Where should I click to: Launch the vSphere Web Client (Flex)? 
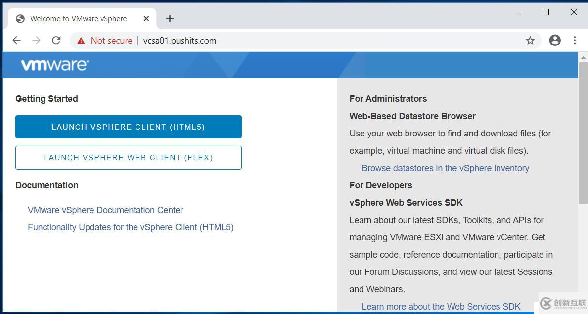coord(128,157)
